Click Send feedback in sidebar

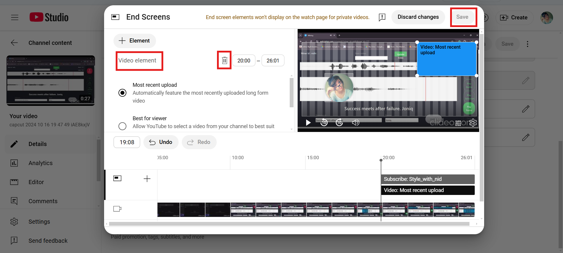50,241
